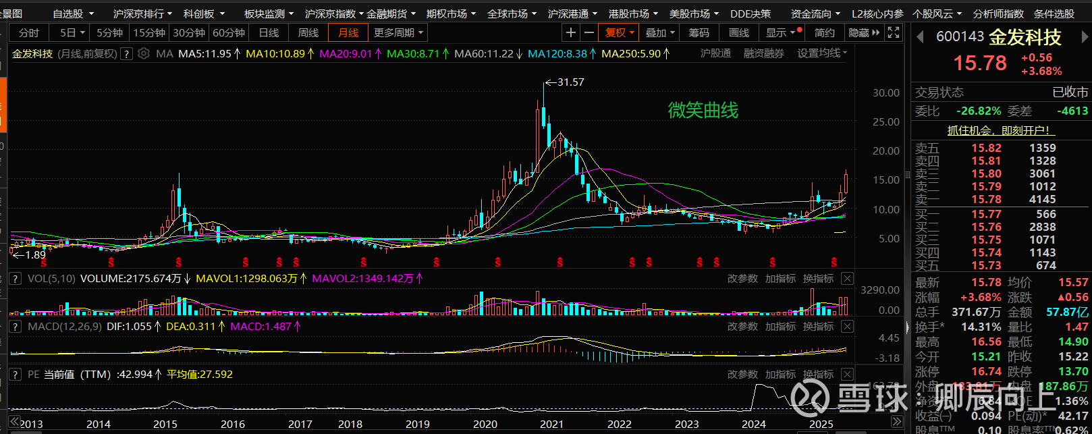The height and width of the screenshot is (434, 1092).
Task: Toggle 隐藏 to hide side panel
Action: [864, 32]
